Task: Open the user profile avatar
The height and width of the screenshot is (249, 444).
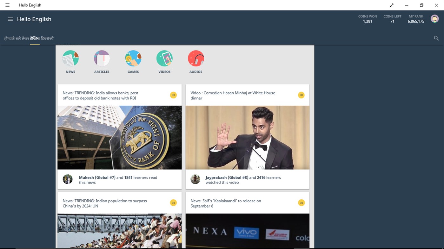Action: pos(434,19)
